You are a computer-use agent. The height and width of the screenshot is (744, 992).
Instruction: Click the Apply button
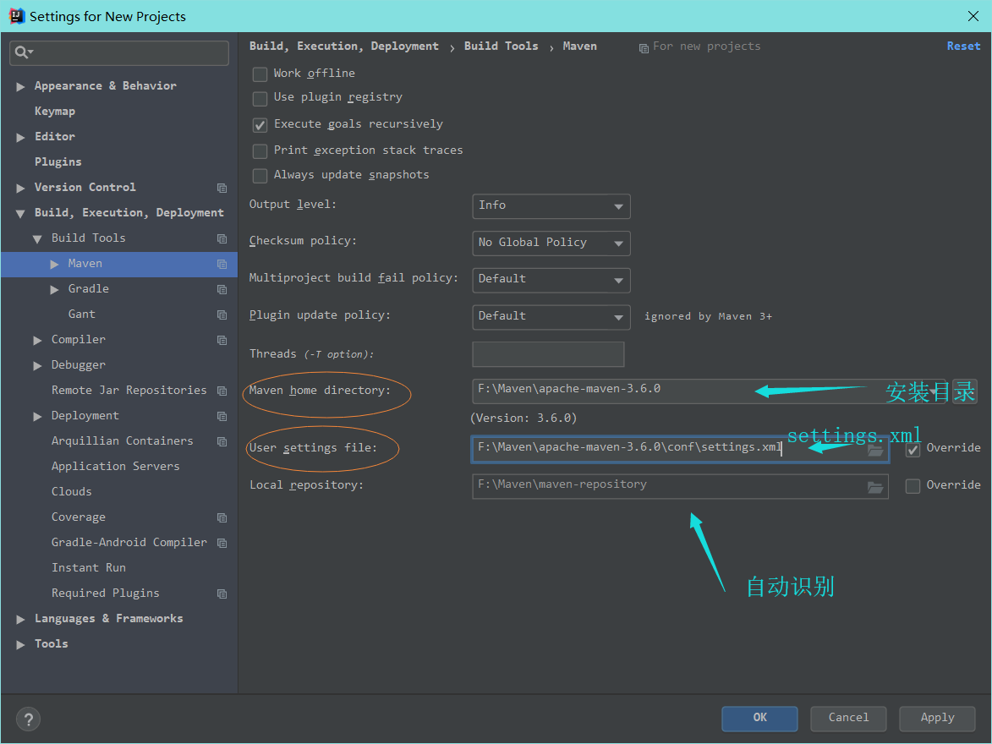(937, 718)
